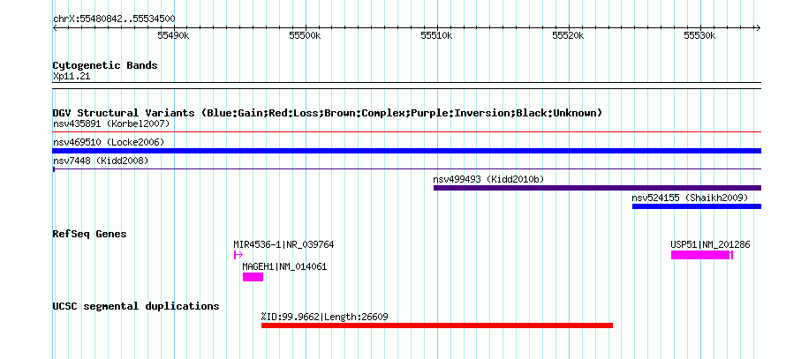The image size is (786, 359).
Task: Click the nsv469510 (Locke2006) label
Action: (109, 142)
